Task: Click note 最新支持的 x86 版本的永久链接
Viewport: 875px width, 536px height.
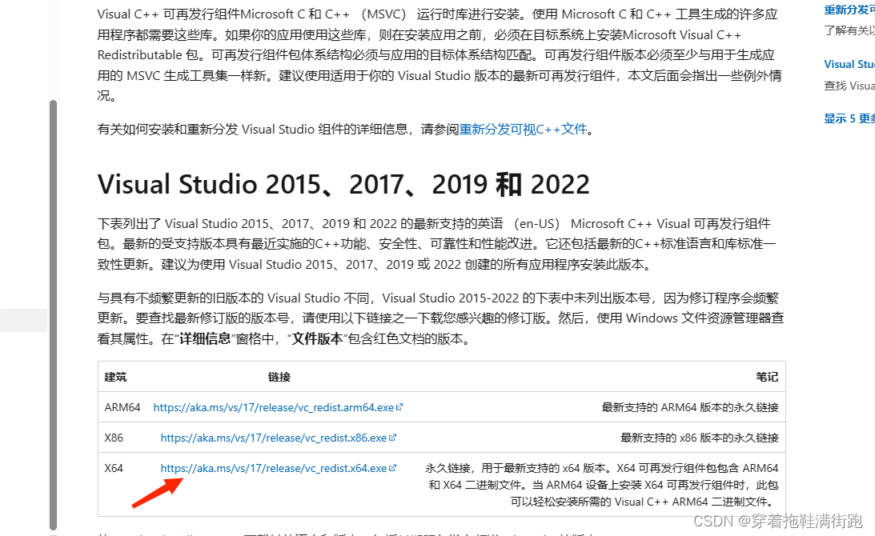Action: [x=699, y=438]
